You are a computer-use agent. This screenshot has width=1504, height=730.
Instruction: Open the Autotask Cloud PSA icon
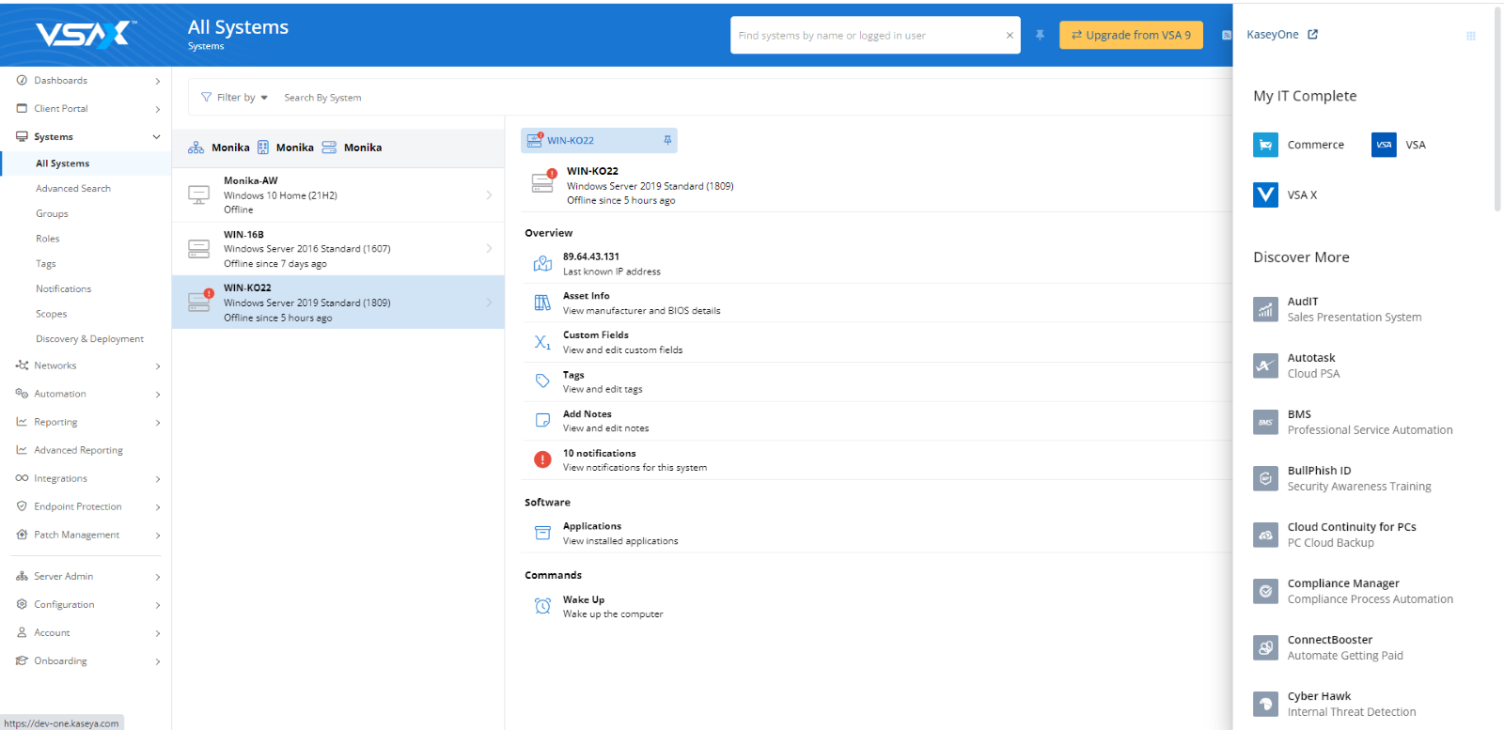pyautogui.click(x=1265, y=365)
